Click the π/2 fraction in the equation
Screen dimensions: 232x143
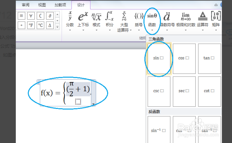tap(71, 89)
